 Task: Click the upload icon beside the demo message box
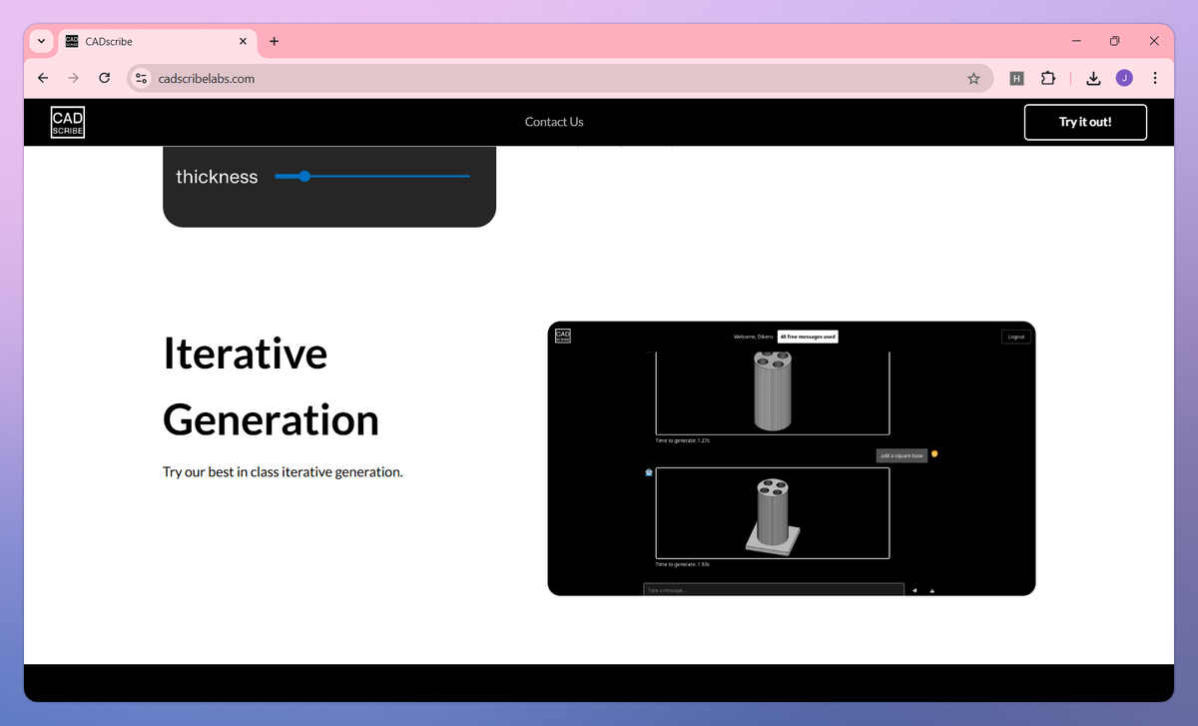[932, 589]
